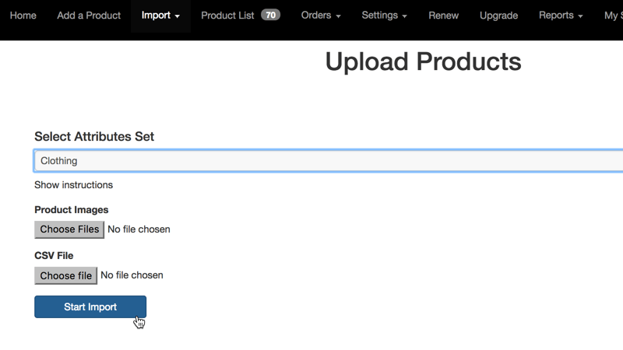Expand the Settings dropdown menu

pyautogui.click(x=385, y=16)
